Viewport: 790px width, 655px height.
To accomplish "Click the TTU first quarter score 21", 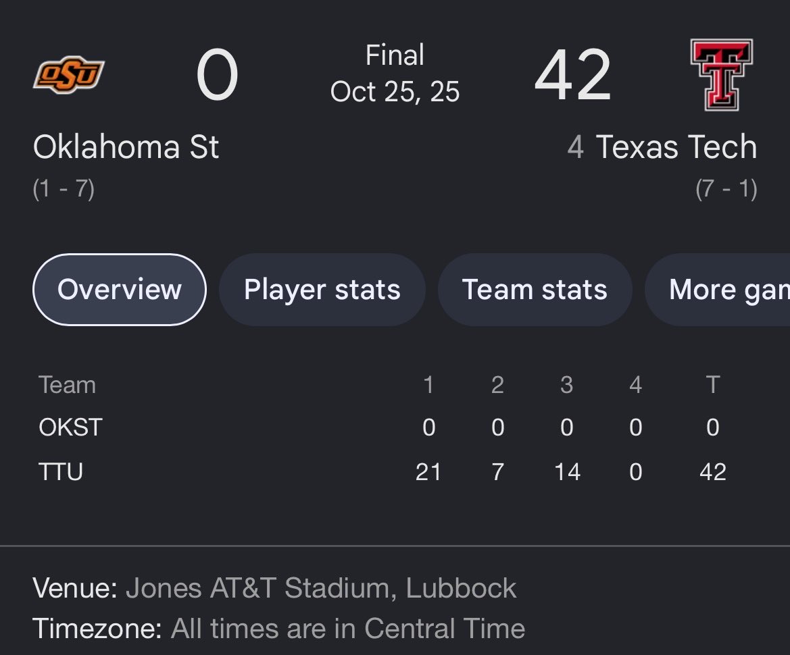I will point(428,472).
